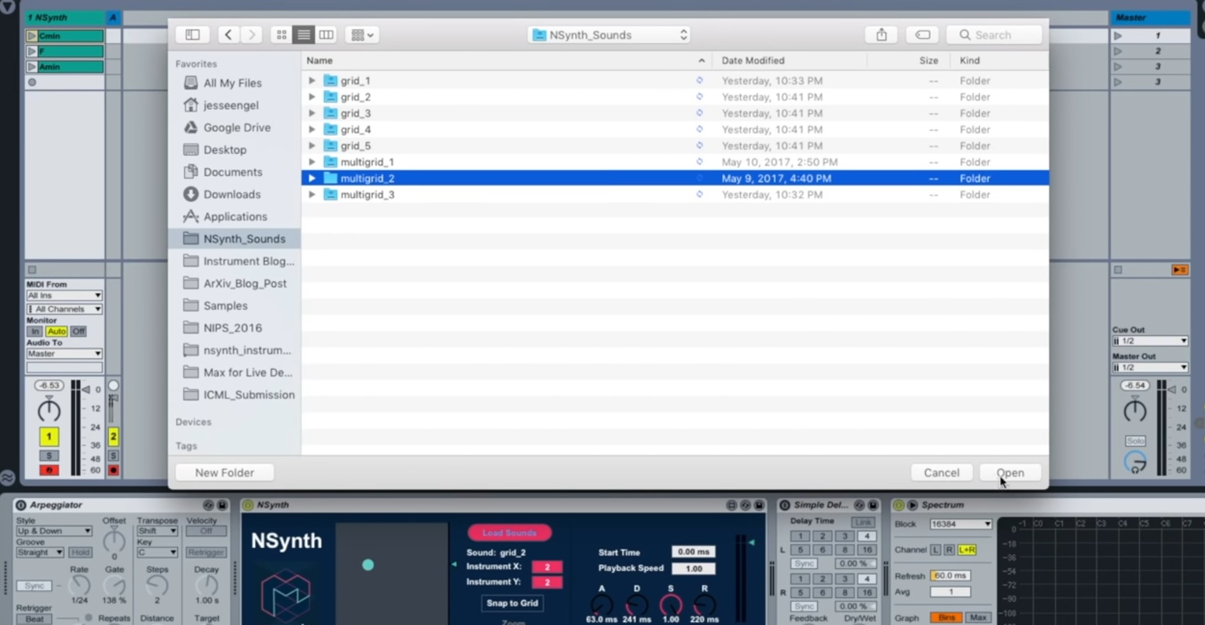Set Monitor to Off
Screen dimensions: 1205x625
tap(78, 331)
